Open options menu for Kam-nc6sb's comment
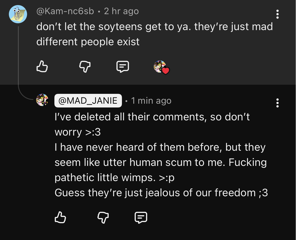Viewport: 296px width, 240px height. [278, 14]
